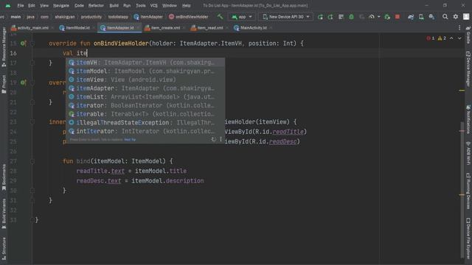Open the Project tool window
The image size is (472, 265).
tap(4, 84)
